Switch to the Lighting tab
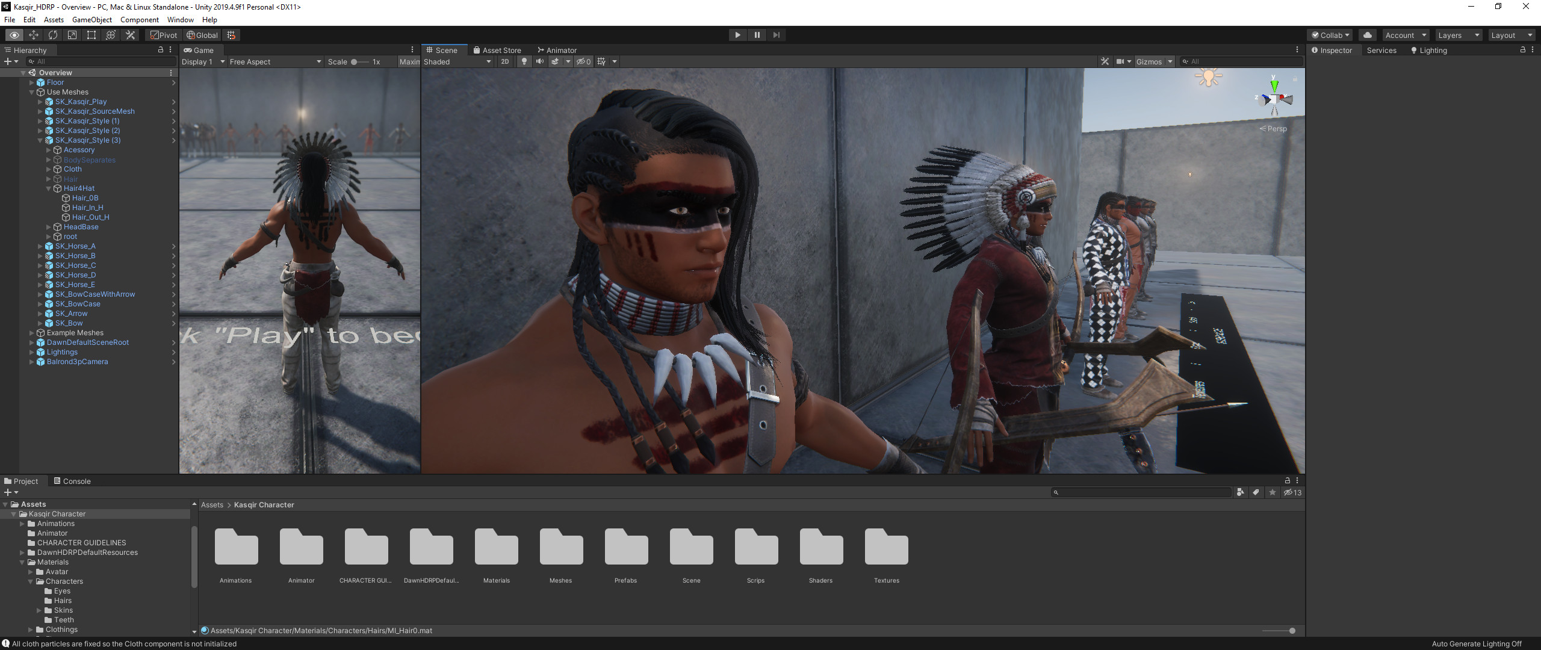Screen dimensions: 1541x650 coord(1428,50)
